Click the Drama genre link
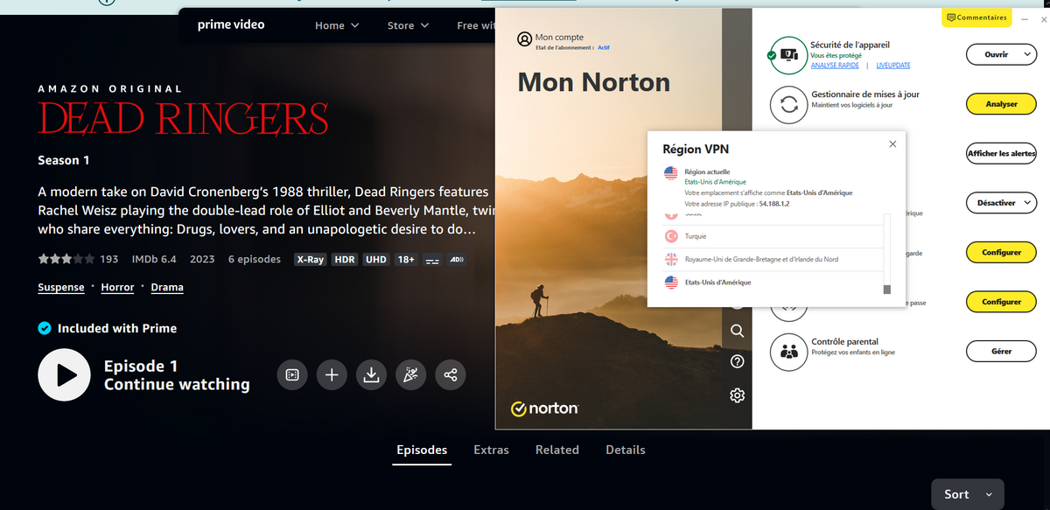The image size is (1050, 510). coord(167,287)
